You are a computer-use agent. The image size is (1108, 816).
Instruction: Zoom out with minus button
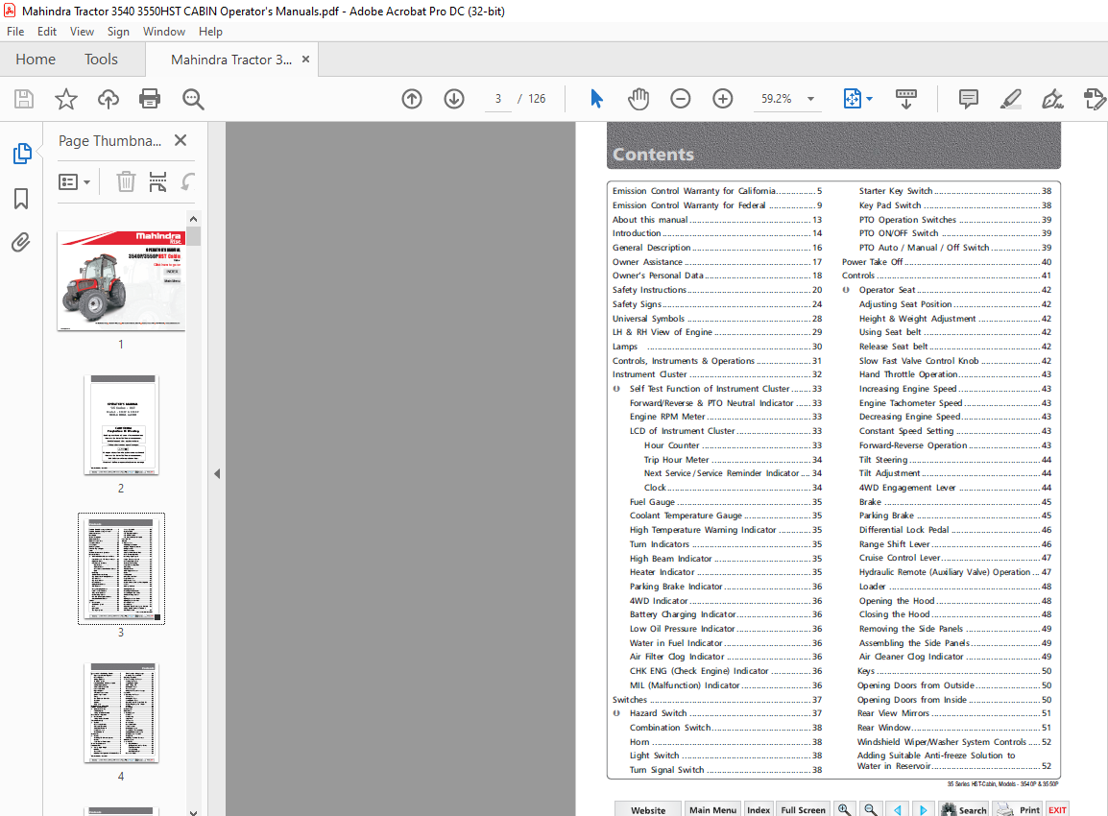point(681,99)
